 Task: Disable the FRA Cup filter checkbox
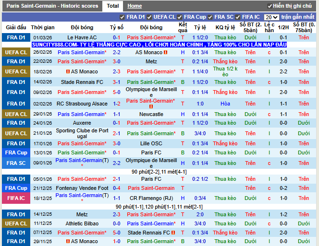(180, 17)
